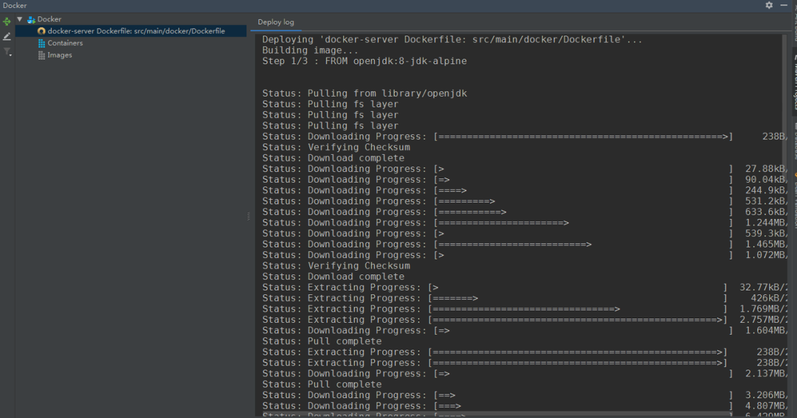Click the Docker tool window title
Viewport: 797px width, 418px height.
[x=15, y=6]
